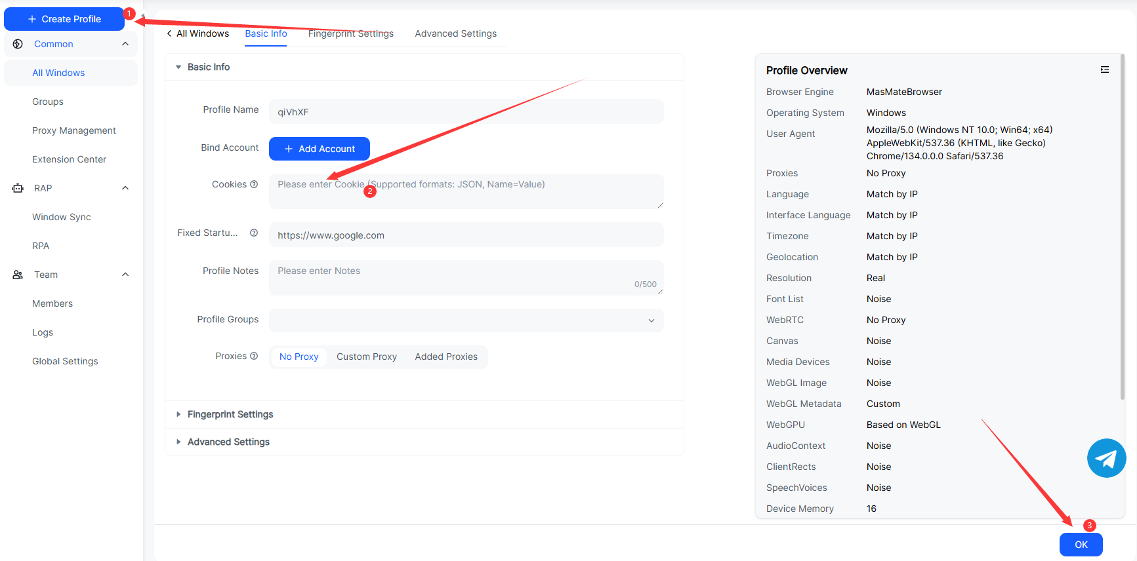
Task: Expand the Advanced Settings section
Action: (228, 442)
